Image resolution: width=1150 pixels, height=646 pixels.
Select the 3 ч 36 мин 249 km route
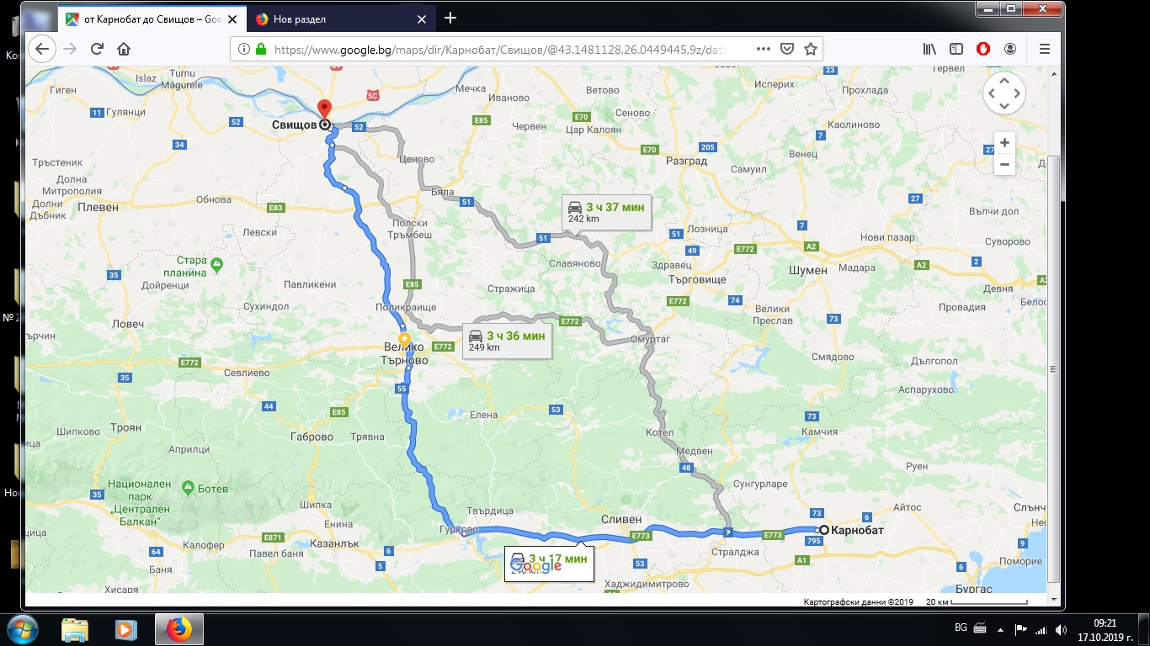[x=507, y=341]
